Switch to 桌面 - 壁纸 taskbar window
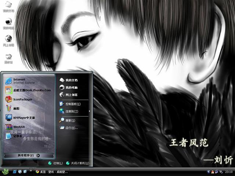235x176 pixels. click(52, 172)
